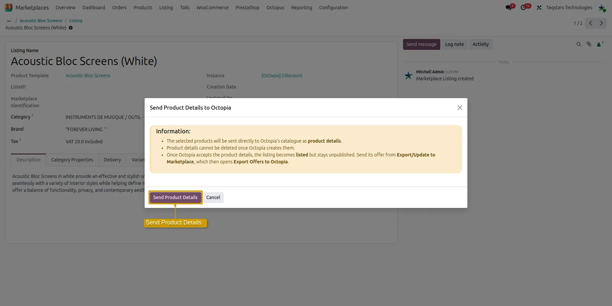The width and height of the screenshot is (612, 306).
Task: Click the Log note button
Action: coord(454,44)
